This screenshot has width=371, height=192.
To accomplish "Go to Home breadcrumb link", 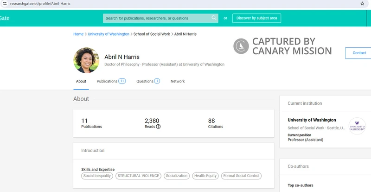I will tap(78, 34).
